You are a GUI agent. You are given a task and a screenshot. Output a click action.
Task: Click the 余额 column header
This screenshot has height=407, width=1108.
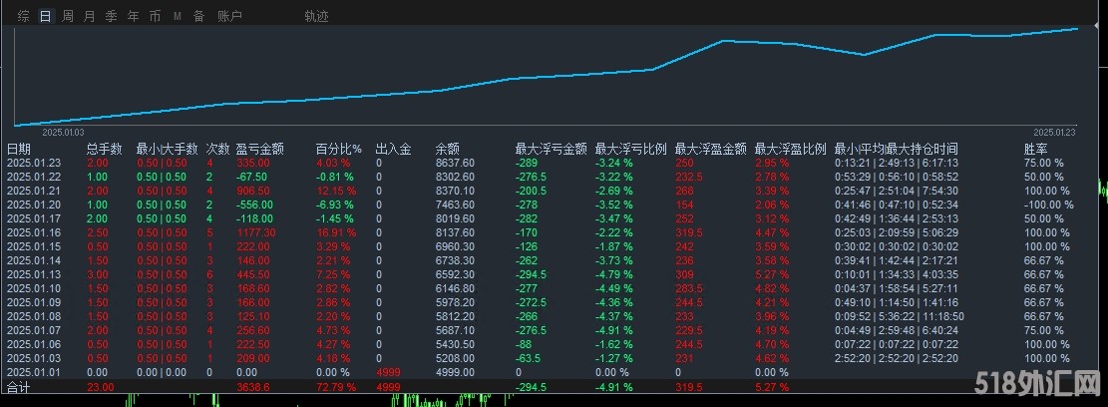pos(448,149)
